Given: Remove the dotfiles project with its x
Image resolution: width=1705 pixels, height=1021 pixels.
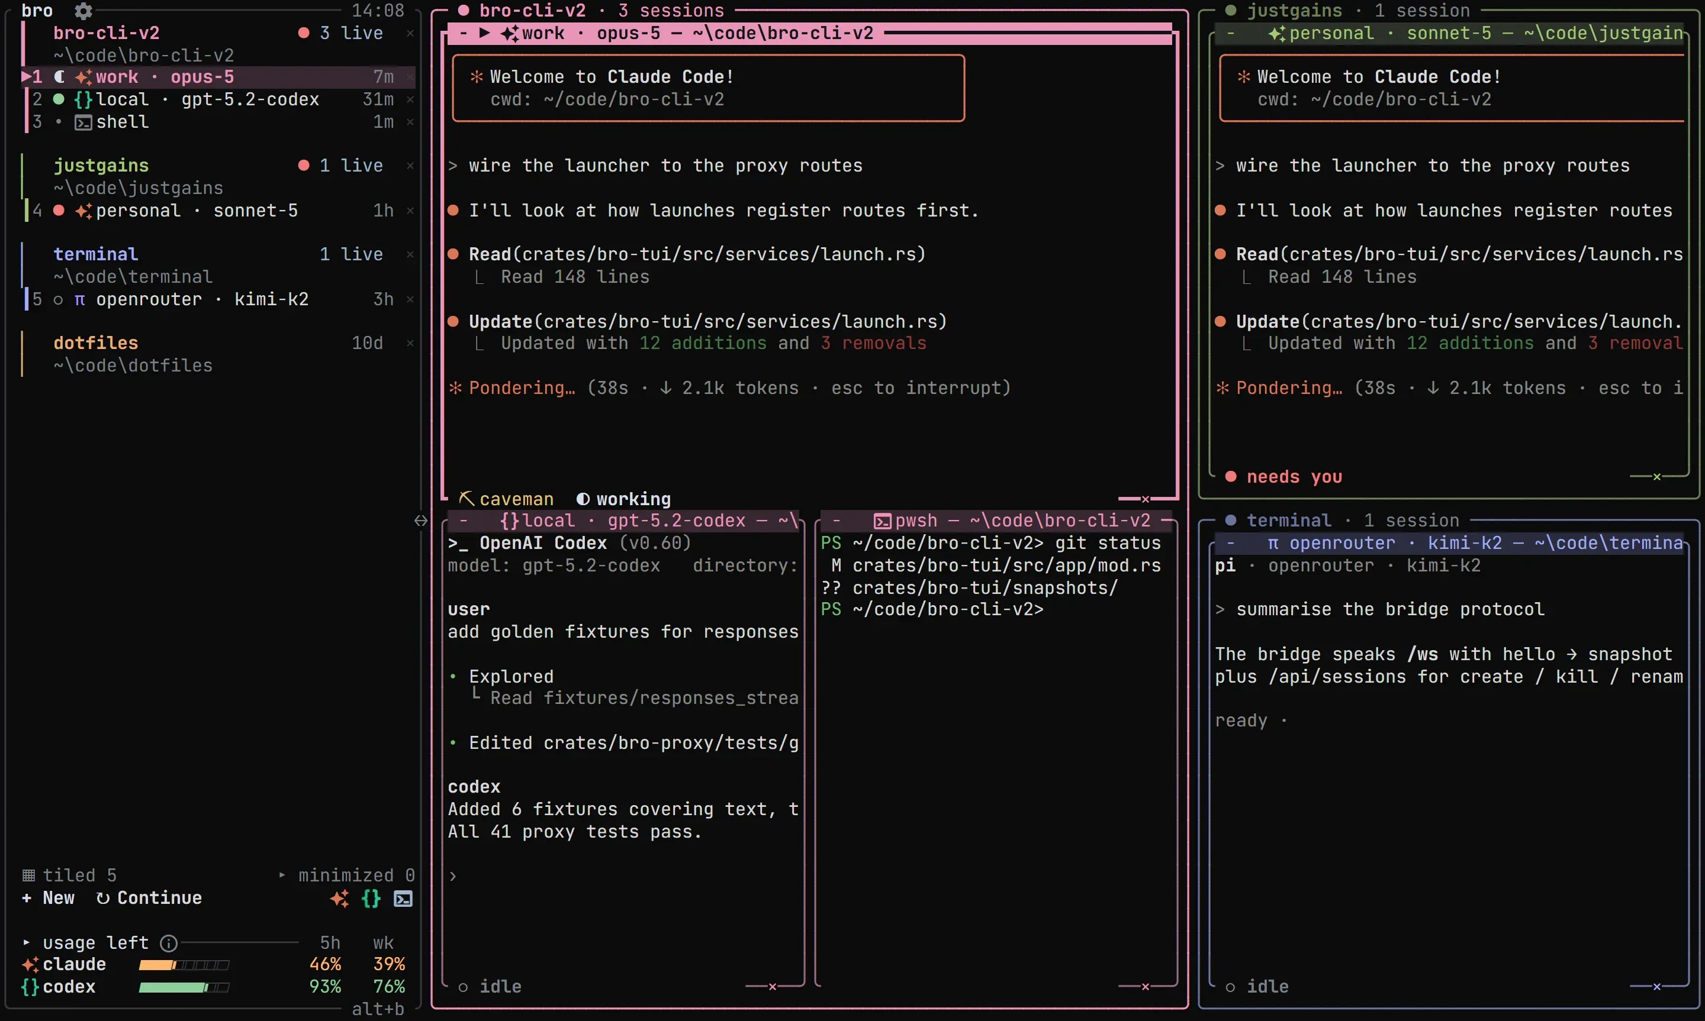Looking at the screenshot, I should [x=410, y=343].
